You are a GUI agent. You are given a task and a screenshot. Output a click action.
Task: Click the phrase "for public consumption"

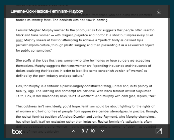33,51
